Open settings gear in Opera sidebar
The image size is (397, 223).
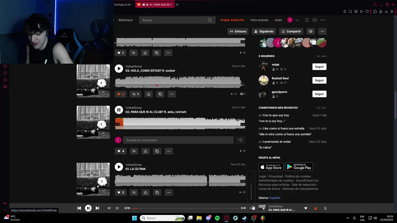[x=5, y=87]
